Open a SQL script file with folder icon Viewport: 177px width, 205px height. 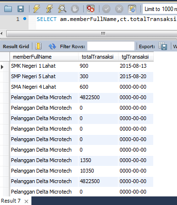8,9
